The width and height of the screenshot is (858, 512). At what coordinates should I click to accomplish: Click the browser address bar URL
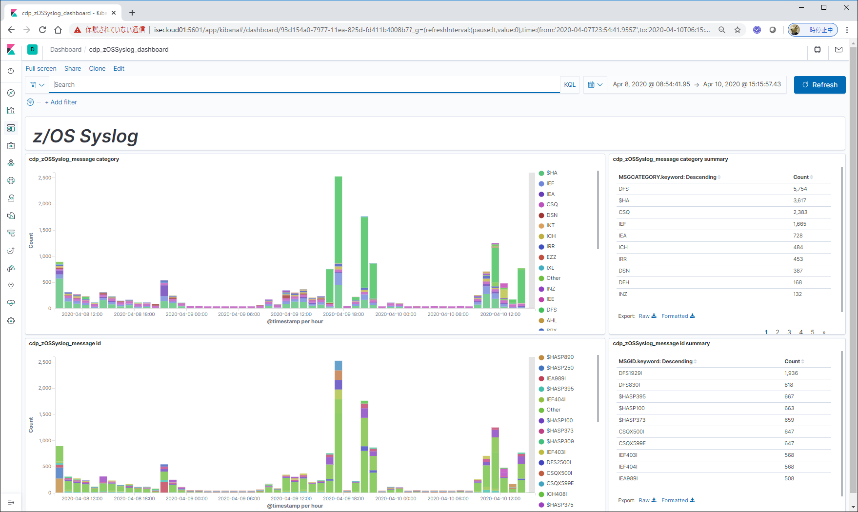(432, 30)
